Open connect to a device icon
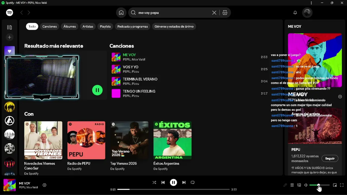 point(299,185)
